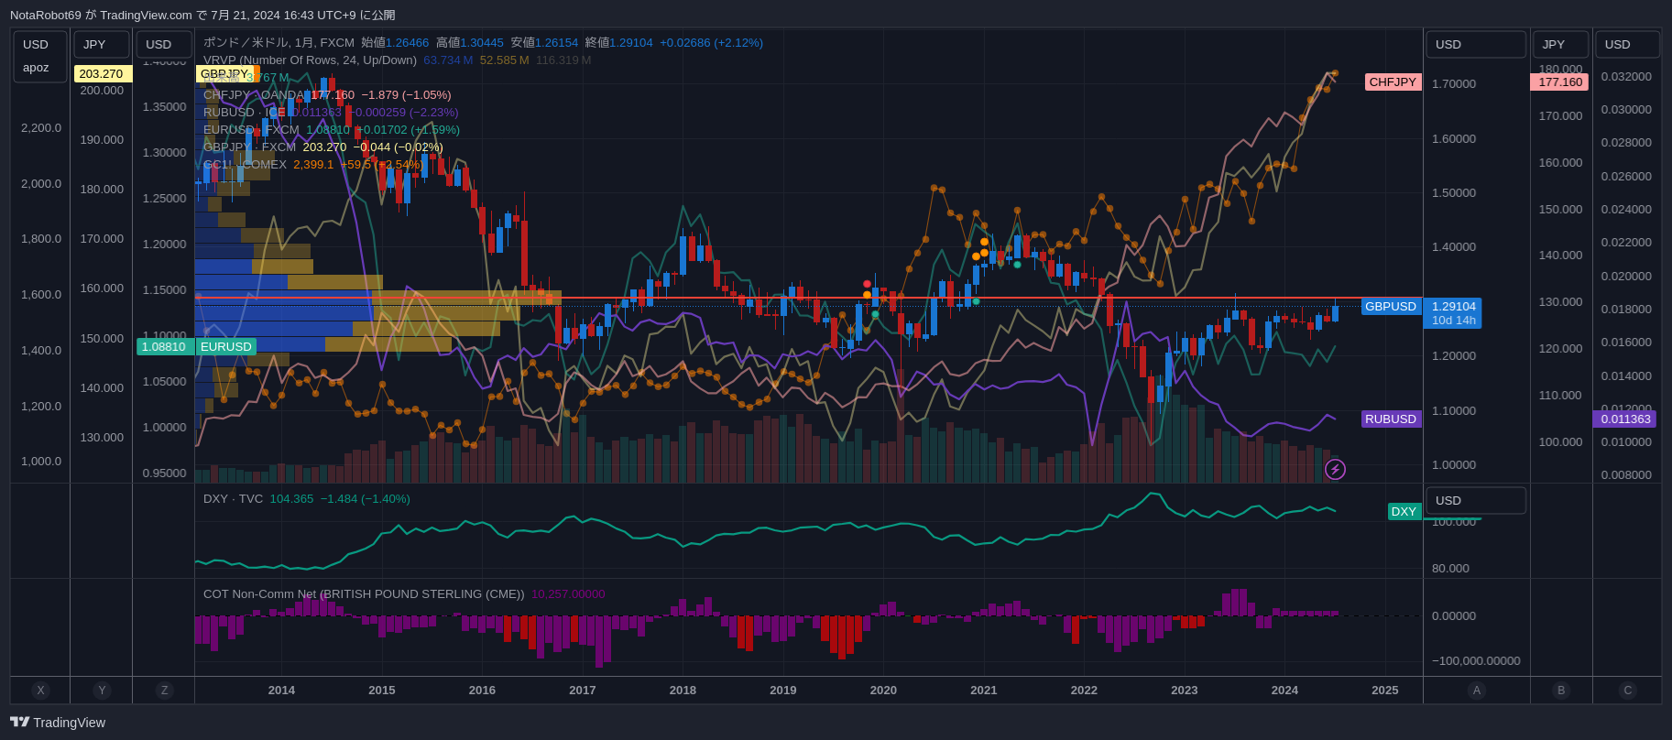Click the C scale badge
Screen dimensions: 1672x740
click(1628, 691)
